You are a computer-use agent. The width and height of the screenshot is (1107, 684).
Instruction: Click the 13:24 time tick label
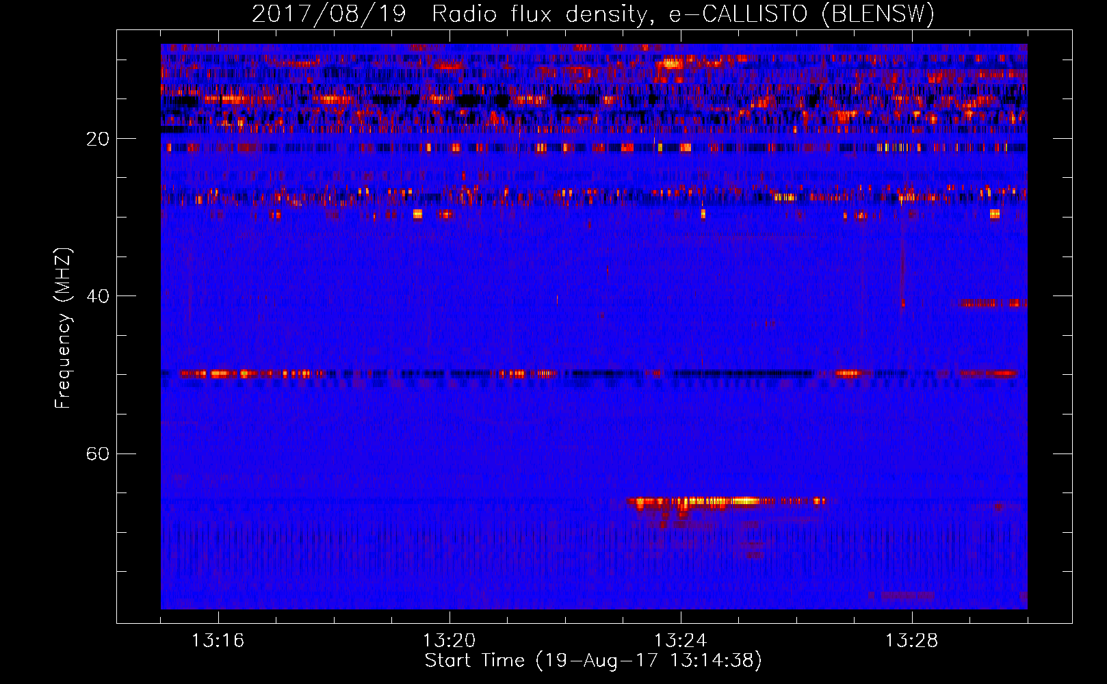coord(680,641)
